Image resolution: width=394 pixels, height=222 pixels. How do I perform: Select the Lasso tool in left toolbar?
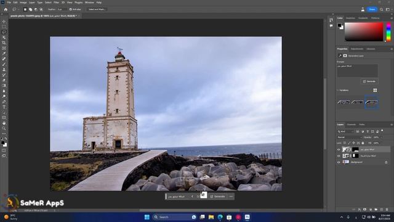4,32
